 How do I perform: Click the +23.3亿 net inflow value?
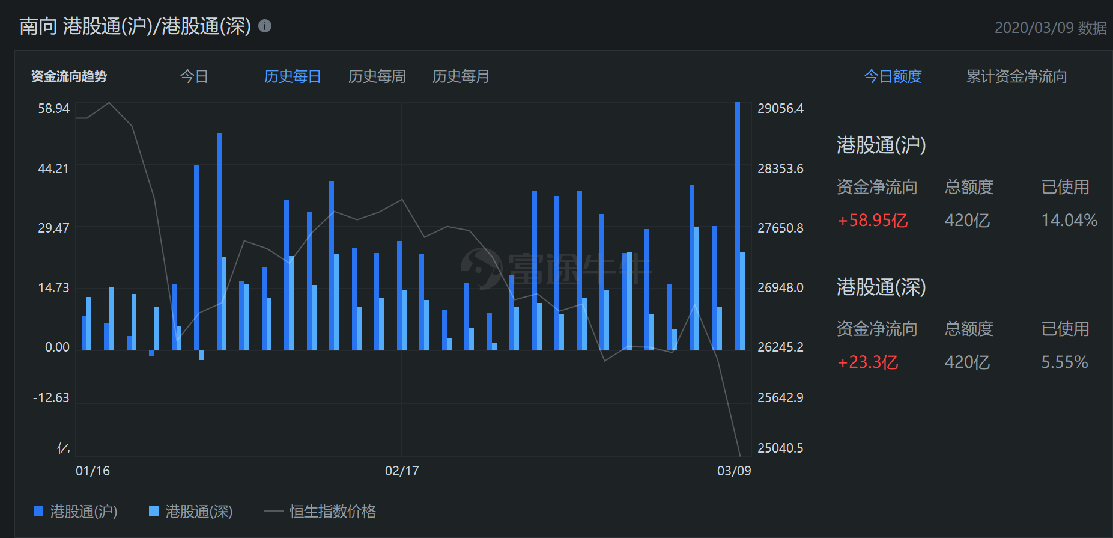click(868, 362)
